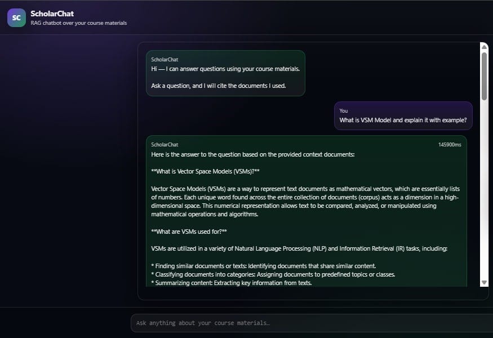Click the "Classifying documents into categories" bullet
493x338 pixels.
pyautogui.click(x=273, y=274)
